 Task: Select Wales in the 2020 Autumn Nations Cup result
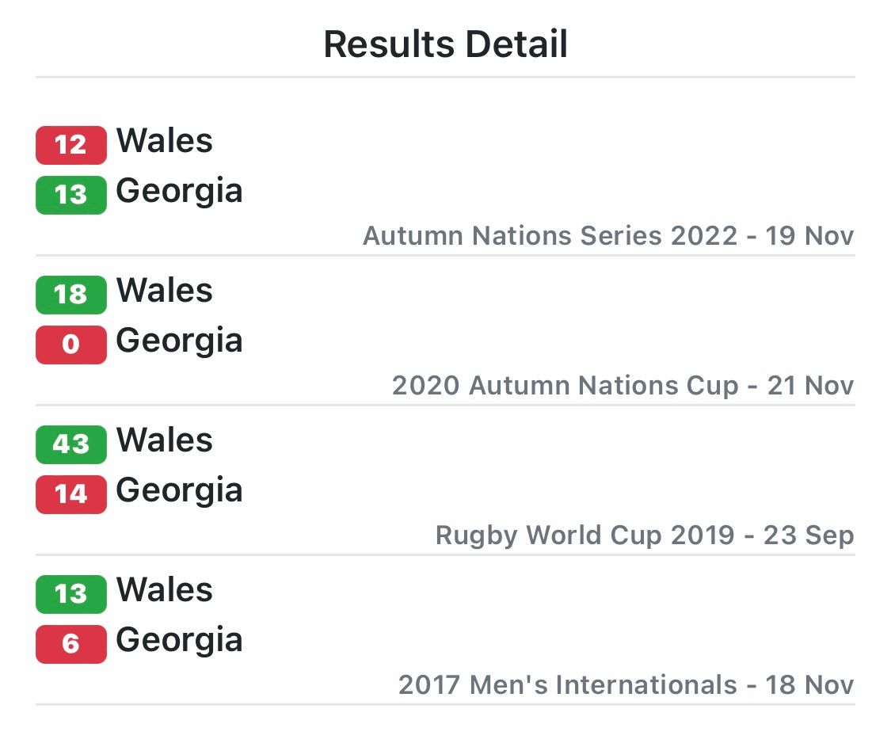(165, 291)
